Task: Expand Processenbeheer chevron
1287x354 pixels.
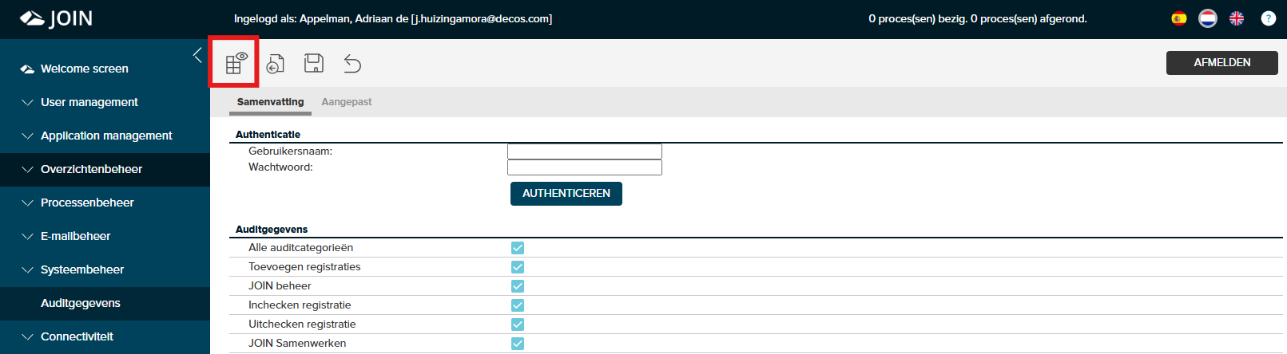Action: pos(27,203)
